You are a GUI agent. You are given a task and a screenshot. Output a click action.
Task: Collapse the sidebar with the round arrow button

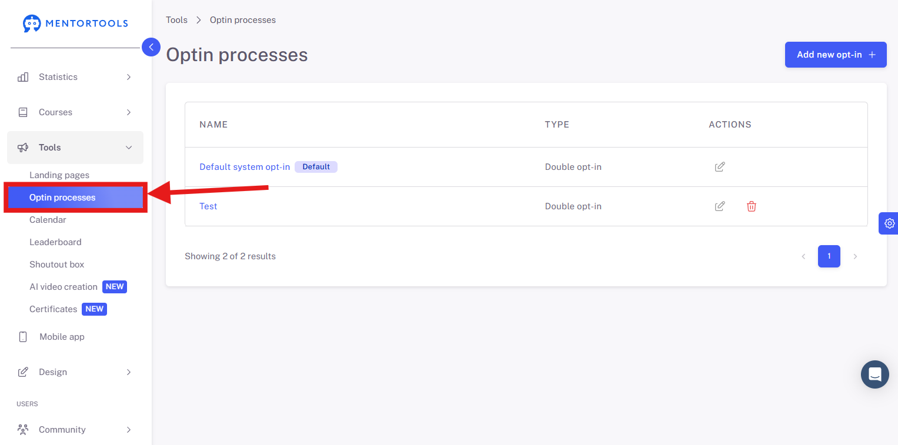(x=151, y=47)
